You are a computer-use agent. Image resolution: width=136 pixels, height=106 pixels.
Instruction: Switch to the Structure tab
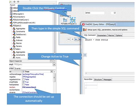point(98,80)
